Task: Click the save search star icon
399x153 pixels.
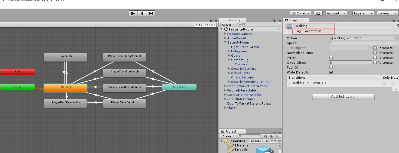Action: tap(277, 136)
